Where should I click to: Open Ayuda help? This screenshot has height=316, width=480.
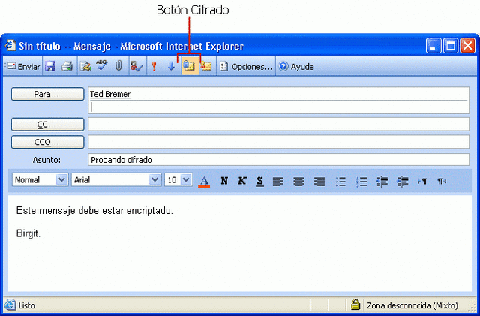(x=296, y=66)
